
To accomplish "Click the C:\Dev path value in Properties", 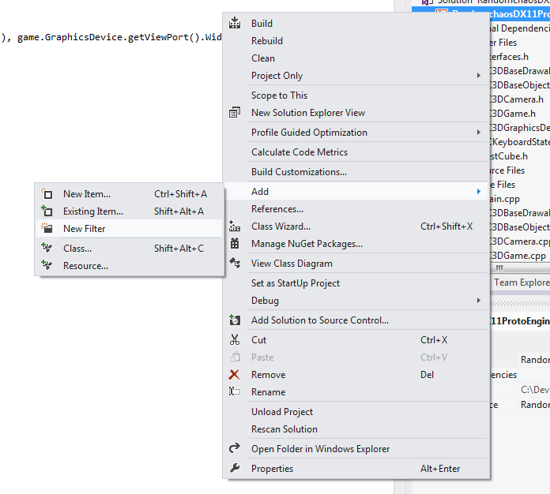I will click(534, 390).
